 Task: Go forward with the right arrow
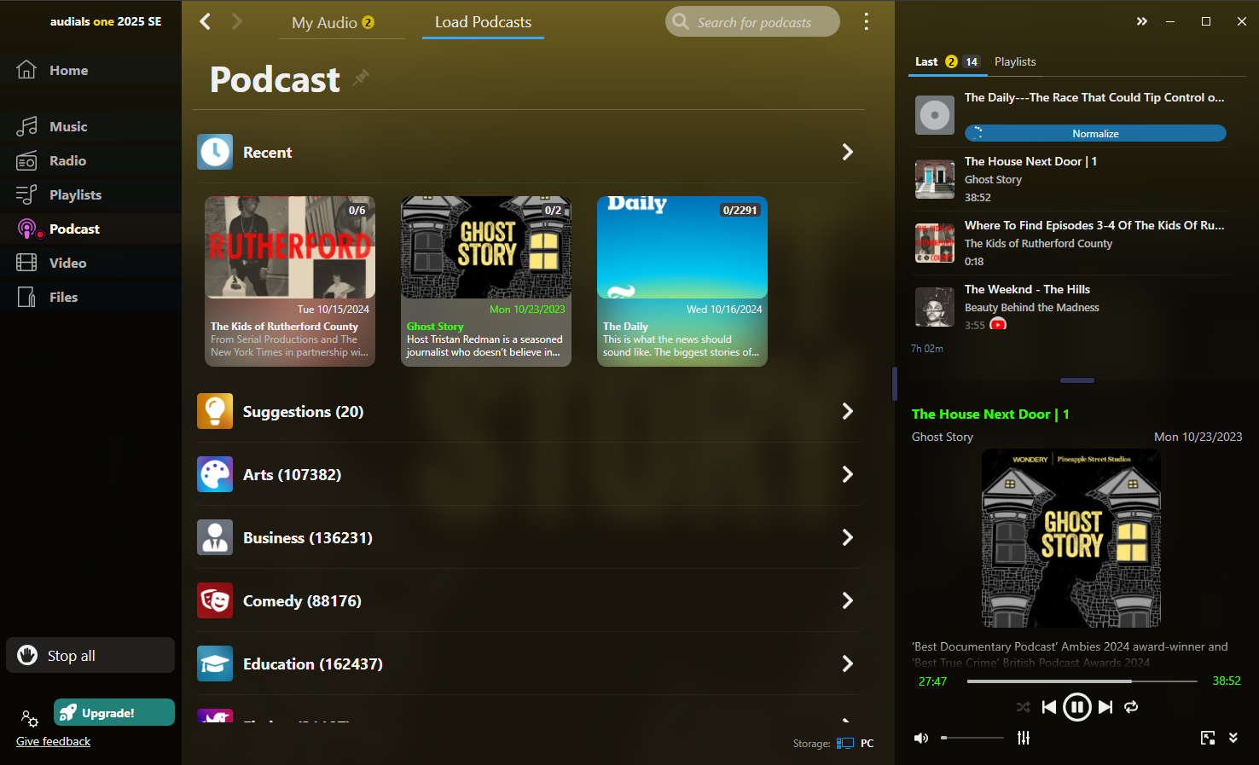click(237, 21)
